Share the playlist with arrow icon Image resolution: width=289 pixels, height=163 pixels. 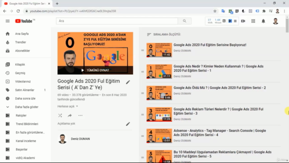[70, 115]
